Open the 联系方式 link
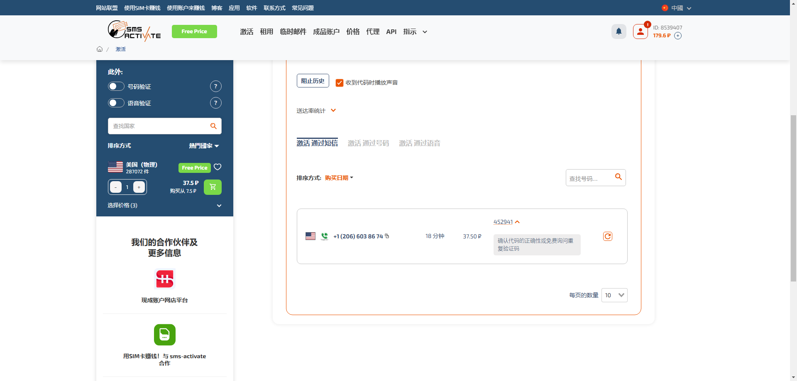 click(274, 8)
